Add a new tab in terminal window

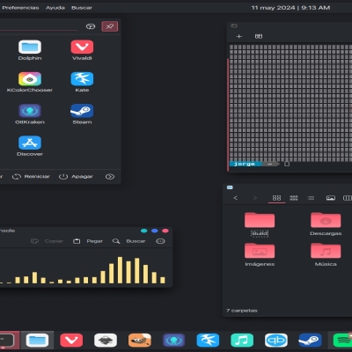click(x=239, y=36)
